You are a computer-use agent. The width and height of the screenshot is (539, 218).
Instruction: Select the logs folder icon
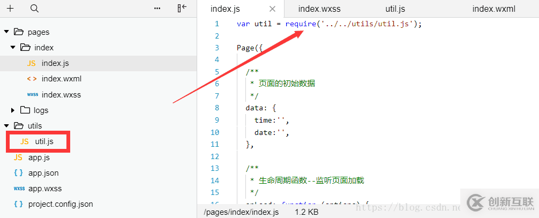tap(25, 110)
